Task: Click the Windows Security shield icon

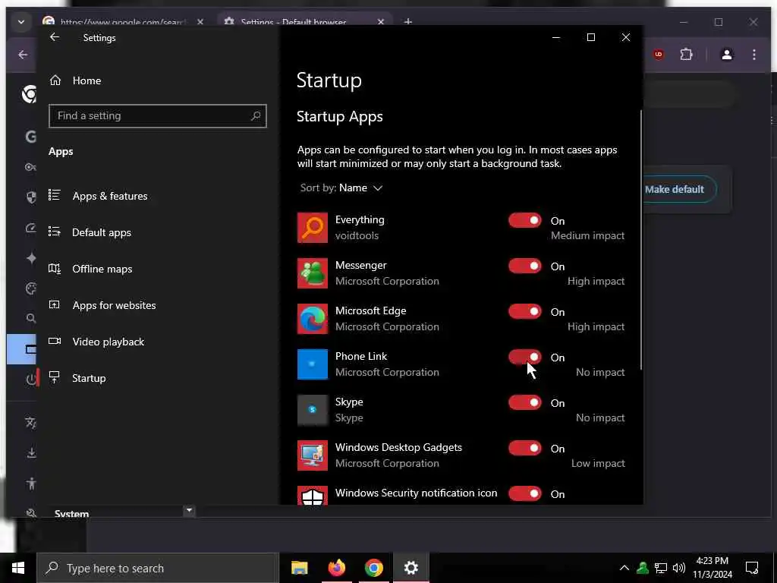Action: (312, 496)
